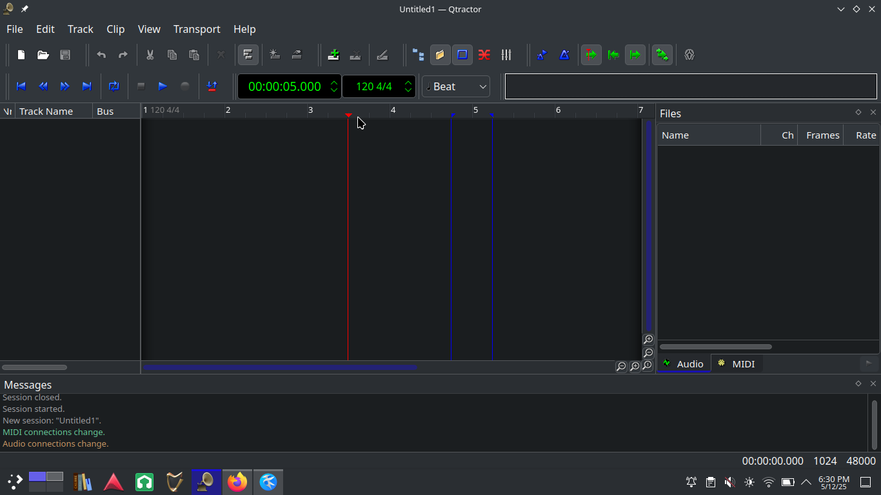Open the Transport menu

(197, 29)
